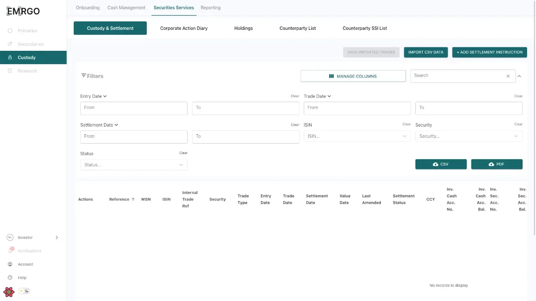Click the Last Amended column header
The image size is (536, 301).
pos(372,199)
